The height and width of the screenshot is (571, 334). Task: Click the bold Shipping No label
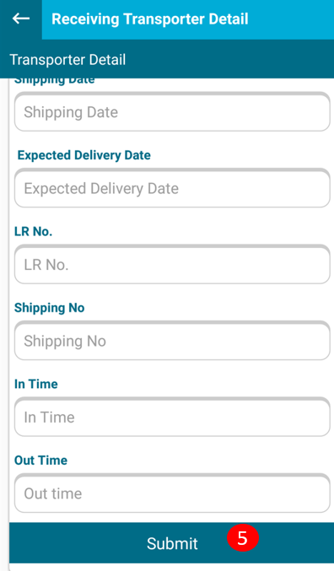pos(49,308)
